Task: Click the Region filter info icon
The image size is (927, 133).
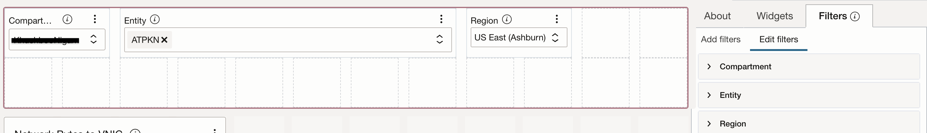Action: click(x=507, y=19)
